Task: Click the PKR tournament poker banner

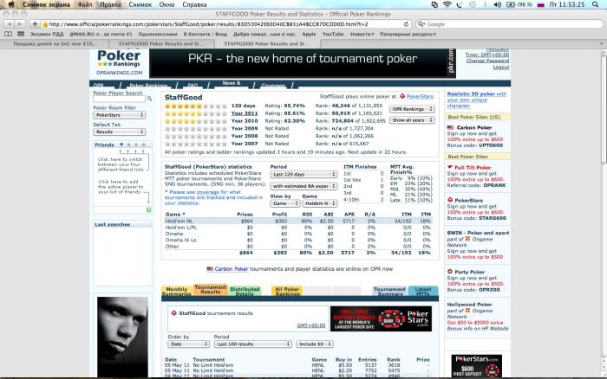Action: pyautogui.click(x=302, y=63)
